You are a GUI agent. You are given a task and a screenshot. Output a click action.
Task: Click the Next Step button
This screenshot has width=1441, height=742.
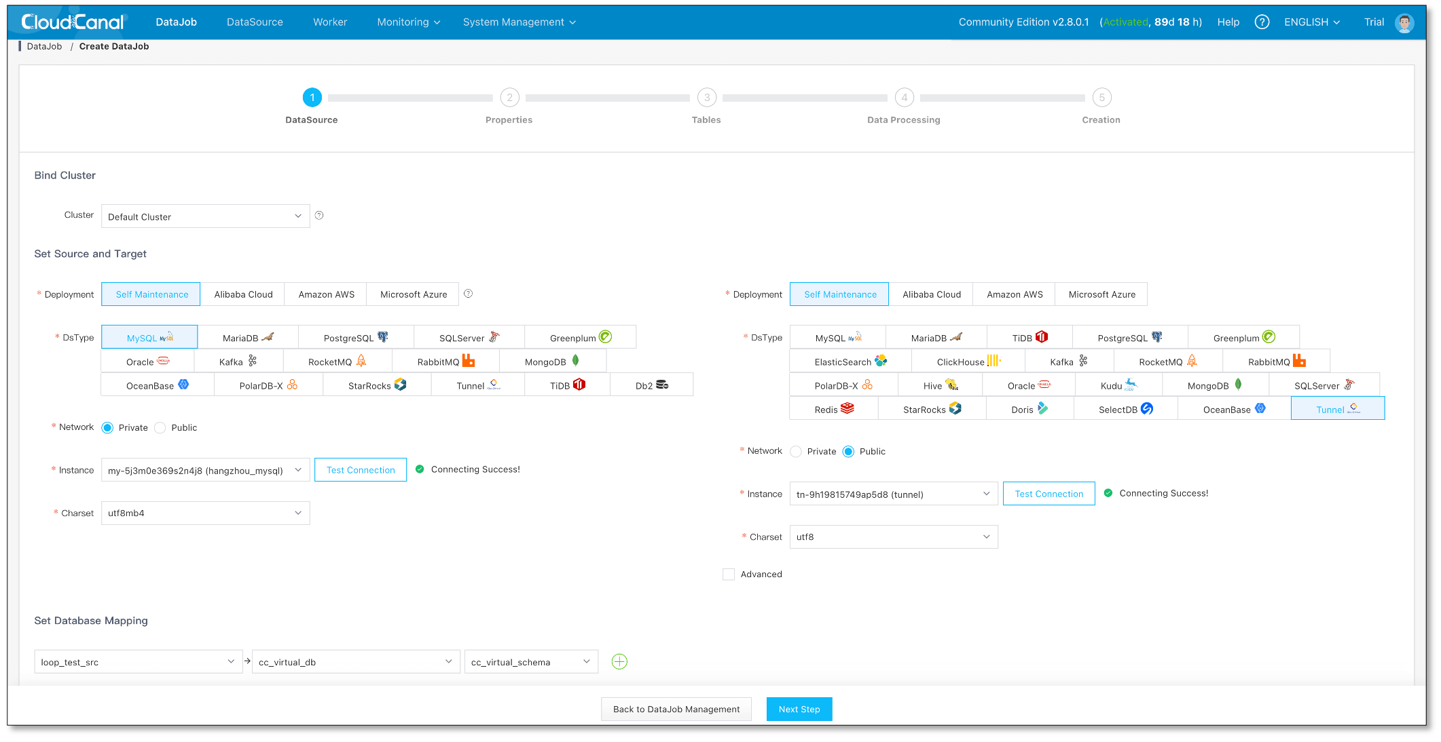799,709
